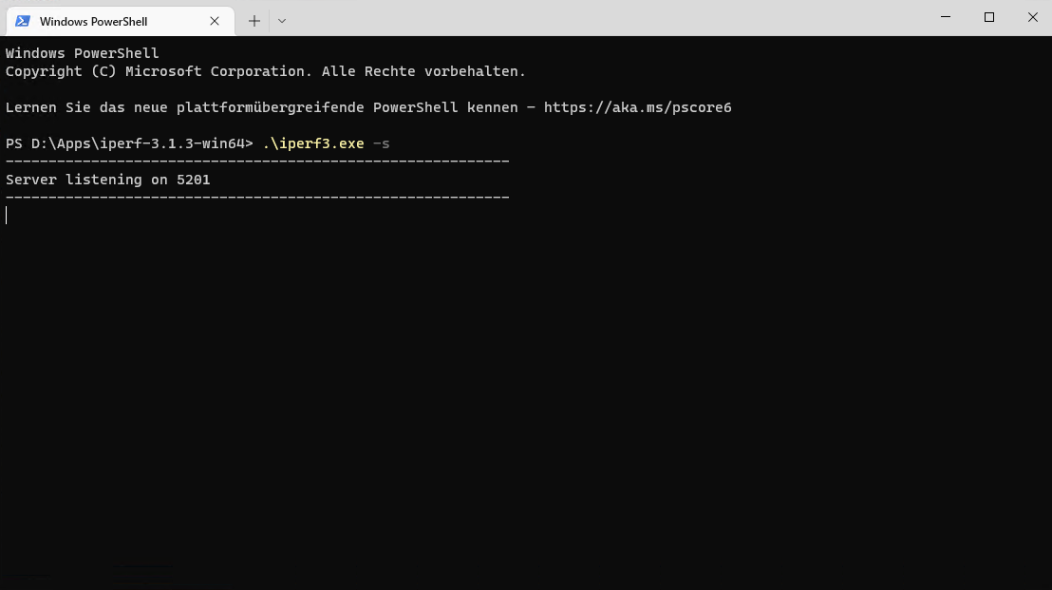This screenshot has height=590, width=1052.
Task: Open a new tab with plus button
Action: tap(254, 21)
